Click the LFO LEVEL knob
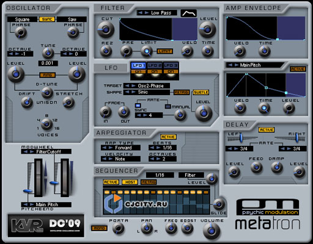Viewport: 313px width, 244px height. point(204,113)
